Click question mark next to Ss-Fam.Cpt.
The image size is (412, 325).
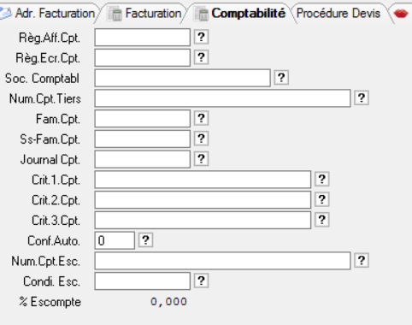coord(201,139)
